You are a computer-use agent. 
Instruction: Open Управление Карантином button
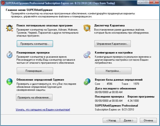112,44
